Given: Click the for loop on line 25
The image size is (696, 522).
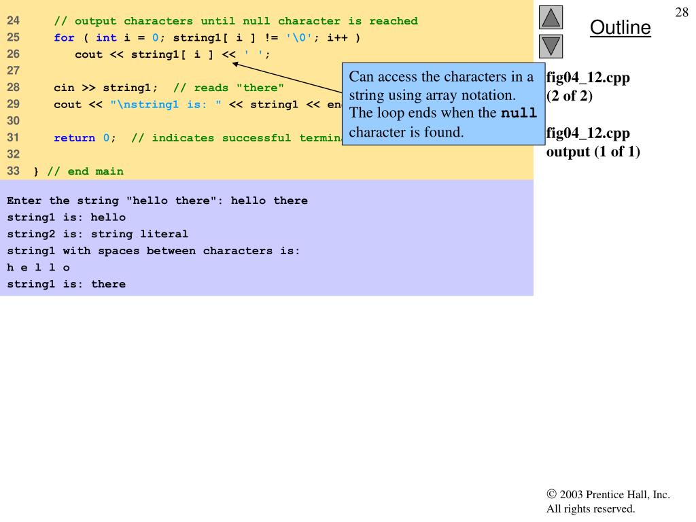Looking at the screenshot, I should pos(207,38).
